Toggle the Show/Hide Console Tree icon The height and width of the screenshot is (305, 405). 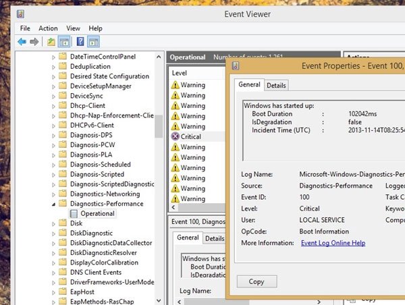coord(64,42)
